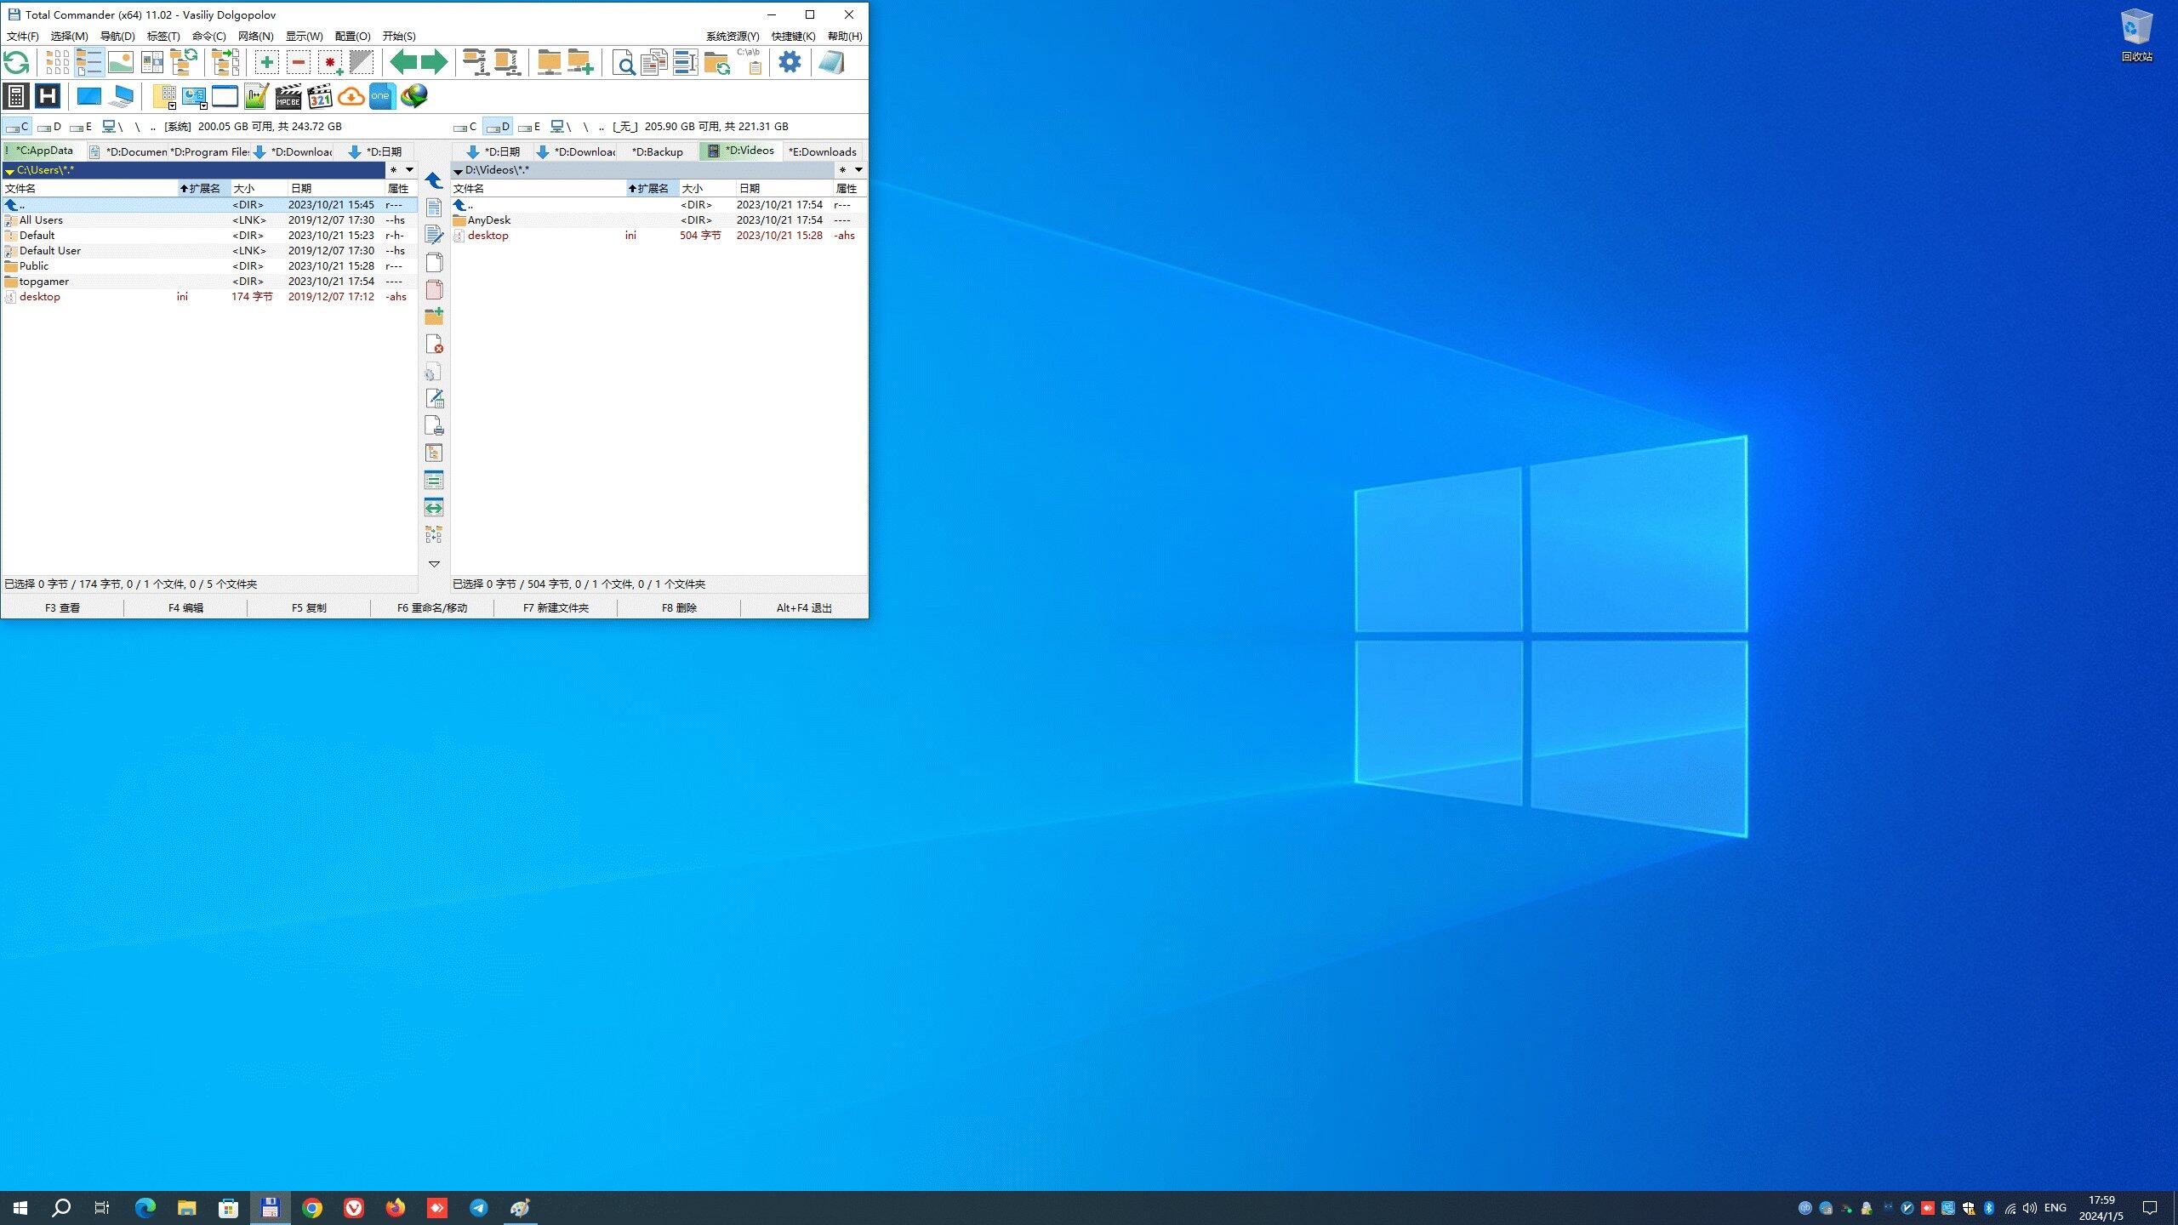Toggle thumbnail image view
Viewport: 2178px width, 1225px height.
[120, 62]
